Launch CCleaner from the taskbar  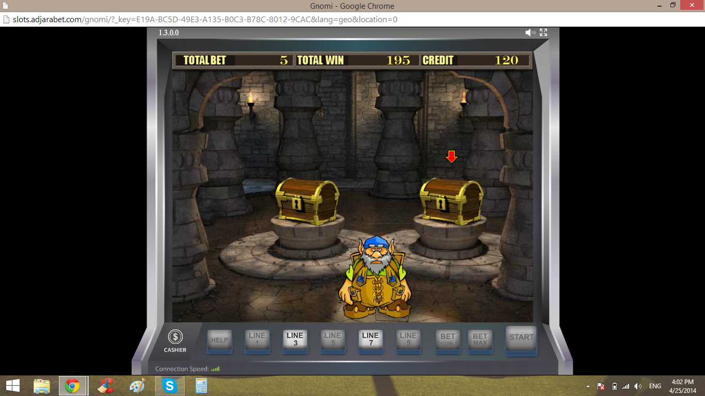(x=105, y=386)
